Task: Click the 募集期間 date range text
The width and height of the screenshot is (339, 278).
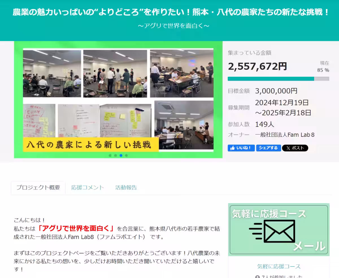Action: point(283,108)
